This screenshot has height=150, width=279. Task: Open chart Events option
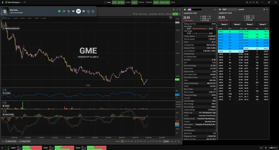tap(169, 14)
